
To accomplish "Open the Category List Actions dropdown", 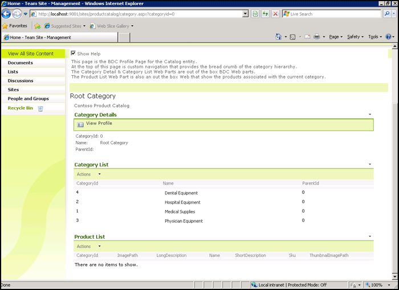I will click(88, 174).
